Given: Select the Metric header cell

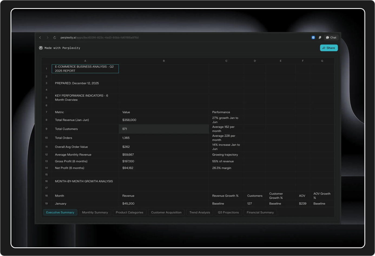Looking at the screenshot, I should coord(85,112).
